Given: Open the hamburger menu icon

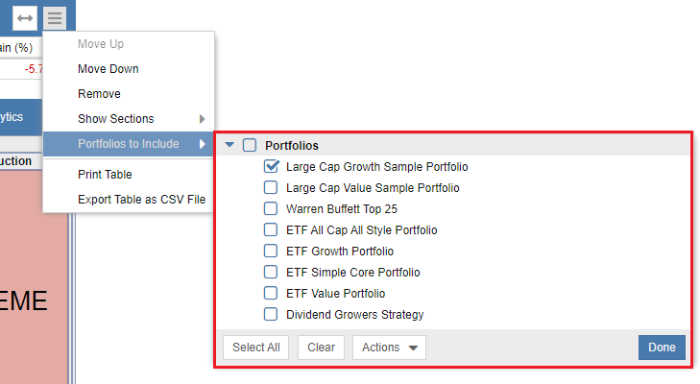Looking at the screenshot, I should [x=55, y=18].
